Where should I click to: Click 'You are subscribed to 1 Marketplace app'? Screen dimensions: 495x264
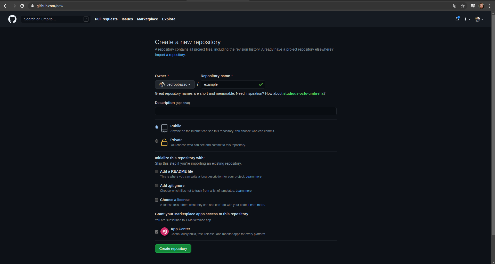(183, 220)
